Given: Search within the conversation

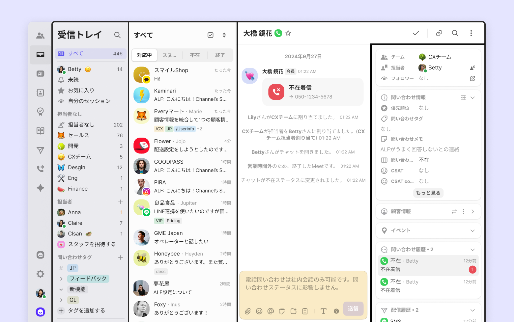Looking at the screenshot, I should 455,33.
